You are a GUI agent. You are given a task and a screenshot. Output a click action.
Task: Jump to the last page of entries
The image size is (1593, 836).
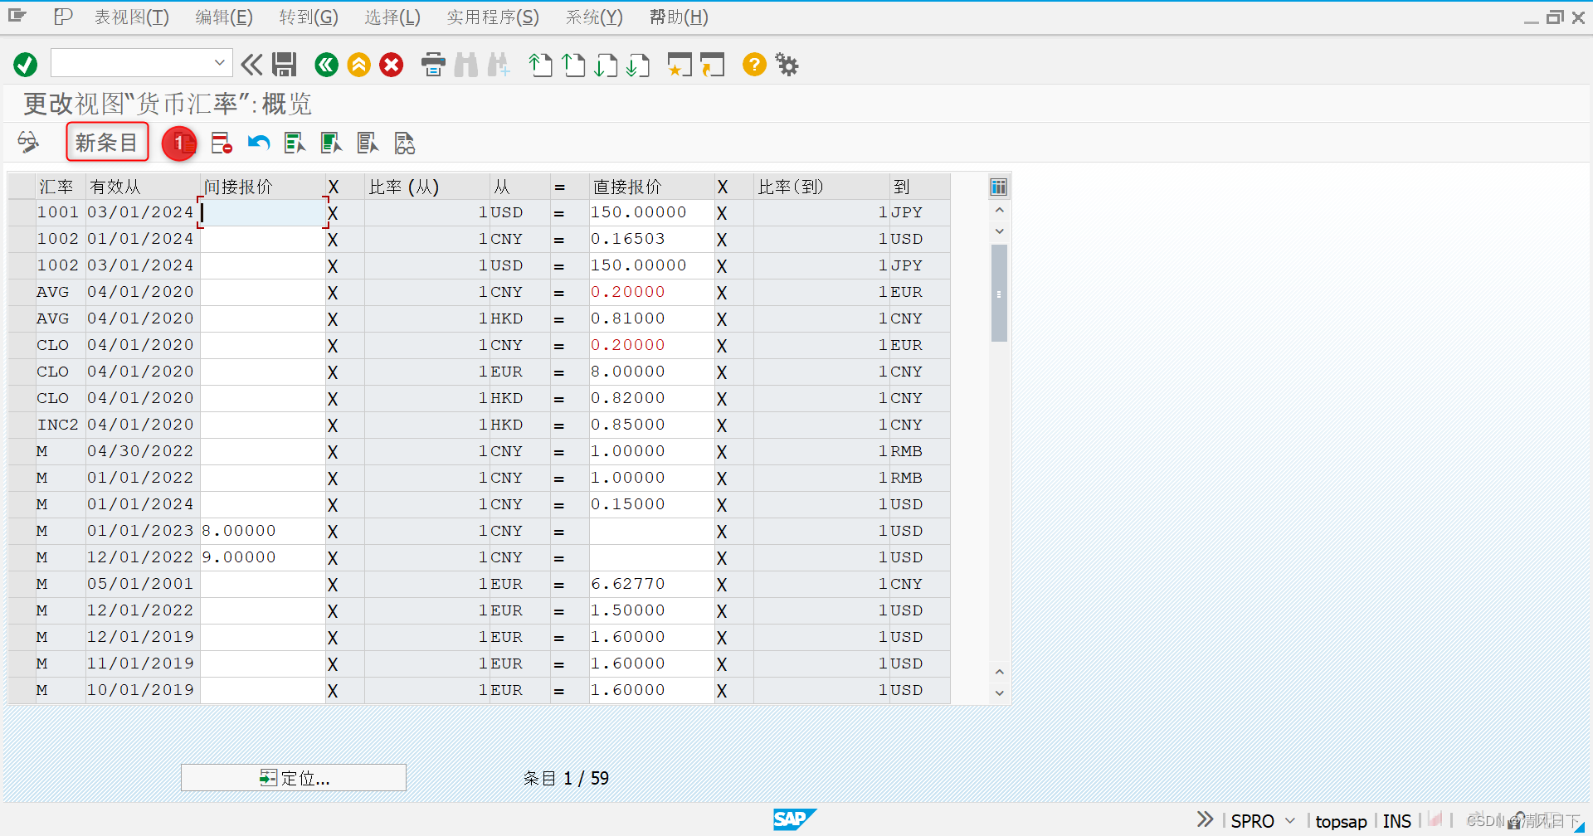(x=639, y=65)
